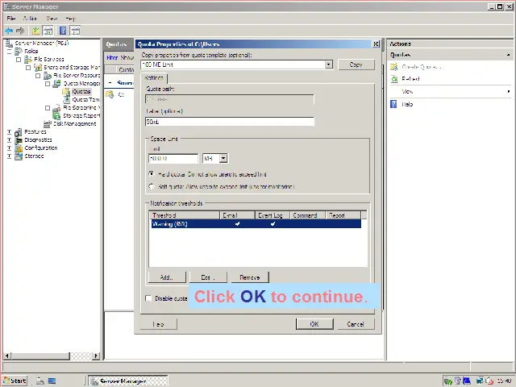Open the space limit unit dropdown
The width and height of the screenshot is (516, 387).
(x=223, y=159)
